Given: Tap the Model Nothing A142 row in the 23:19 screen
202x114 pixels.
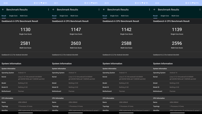Looking at the screenshot, I should coord(126,83).
